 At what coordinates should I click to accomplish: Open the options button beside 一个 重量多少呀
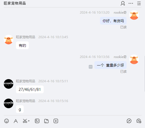coord(91,67)
